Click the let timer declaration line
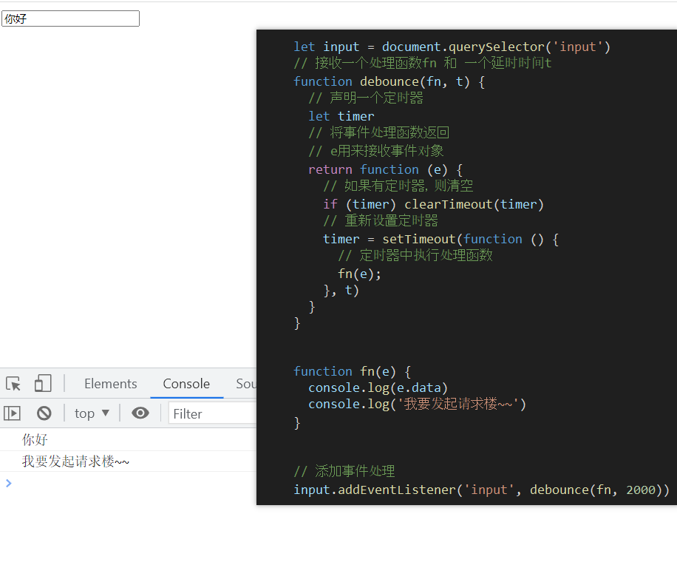This screenshot has height=565, width=677. (341, 116)
